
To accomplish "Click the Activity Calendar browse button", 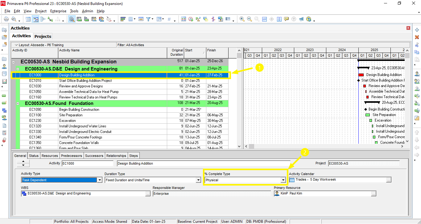I will point(389,180).
